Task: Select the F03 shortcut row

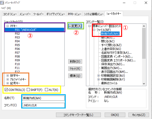Action: tap(17, 37)
